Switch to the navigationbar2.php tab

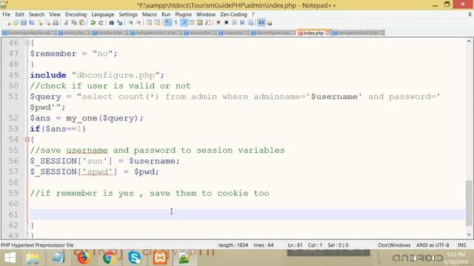tap(358, 33)
